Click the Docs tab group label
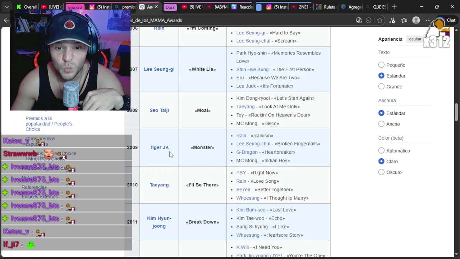The image size is (460, 259). pos(170,7)
